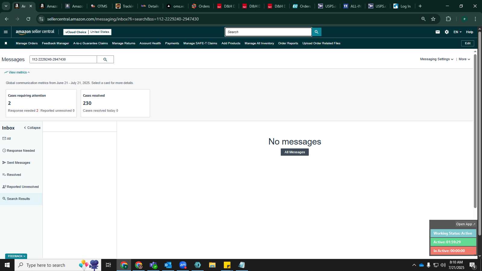Expand Messaging Settings dropdown
The width and height of the screenshot is (482, 271).
coord(437,59)
